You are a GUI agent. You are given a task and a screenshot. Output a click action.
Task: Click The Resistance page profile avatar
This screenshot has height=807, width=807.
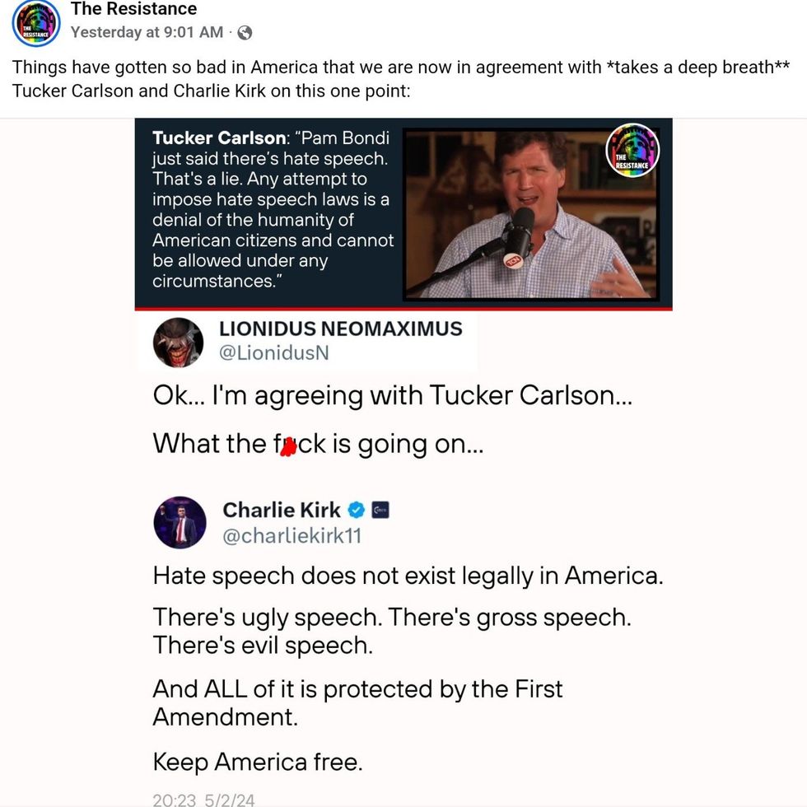pyautogui.click(x=35, y=22)
